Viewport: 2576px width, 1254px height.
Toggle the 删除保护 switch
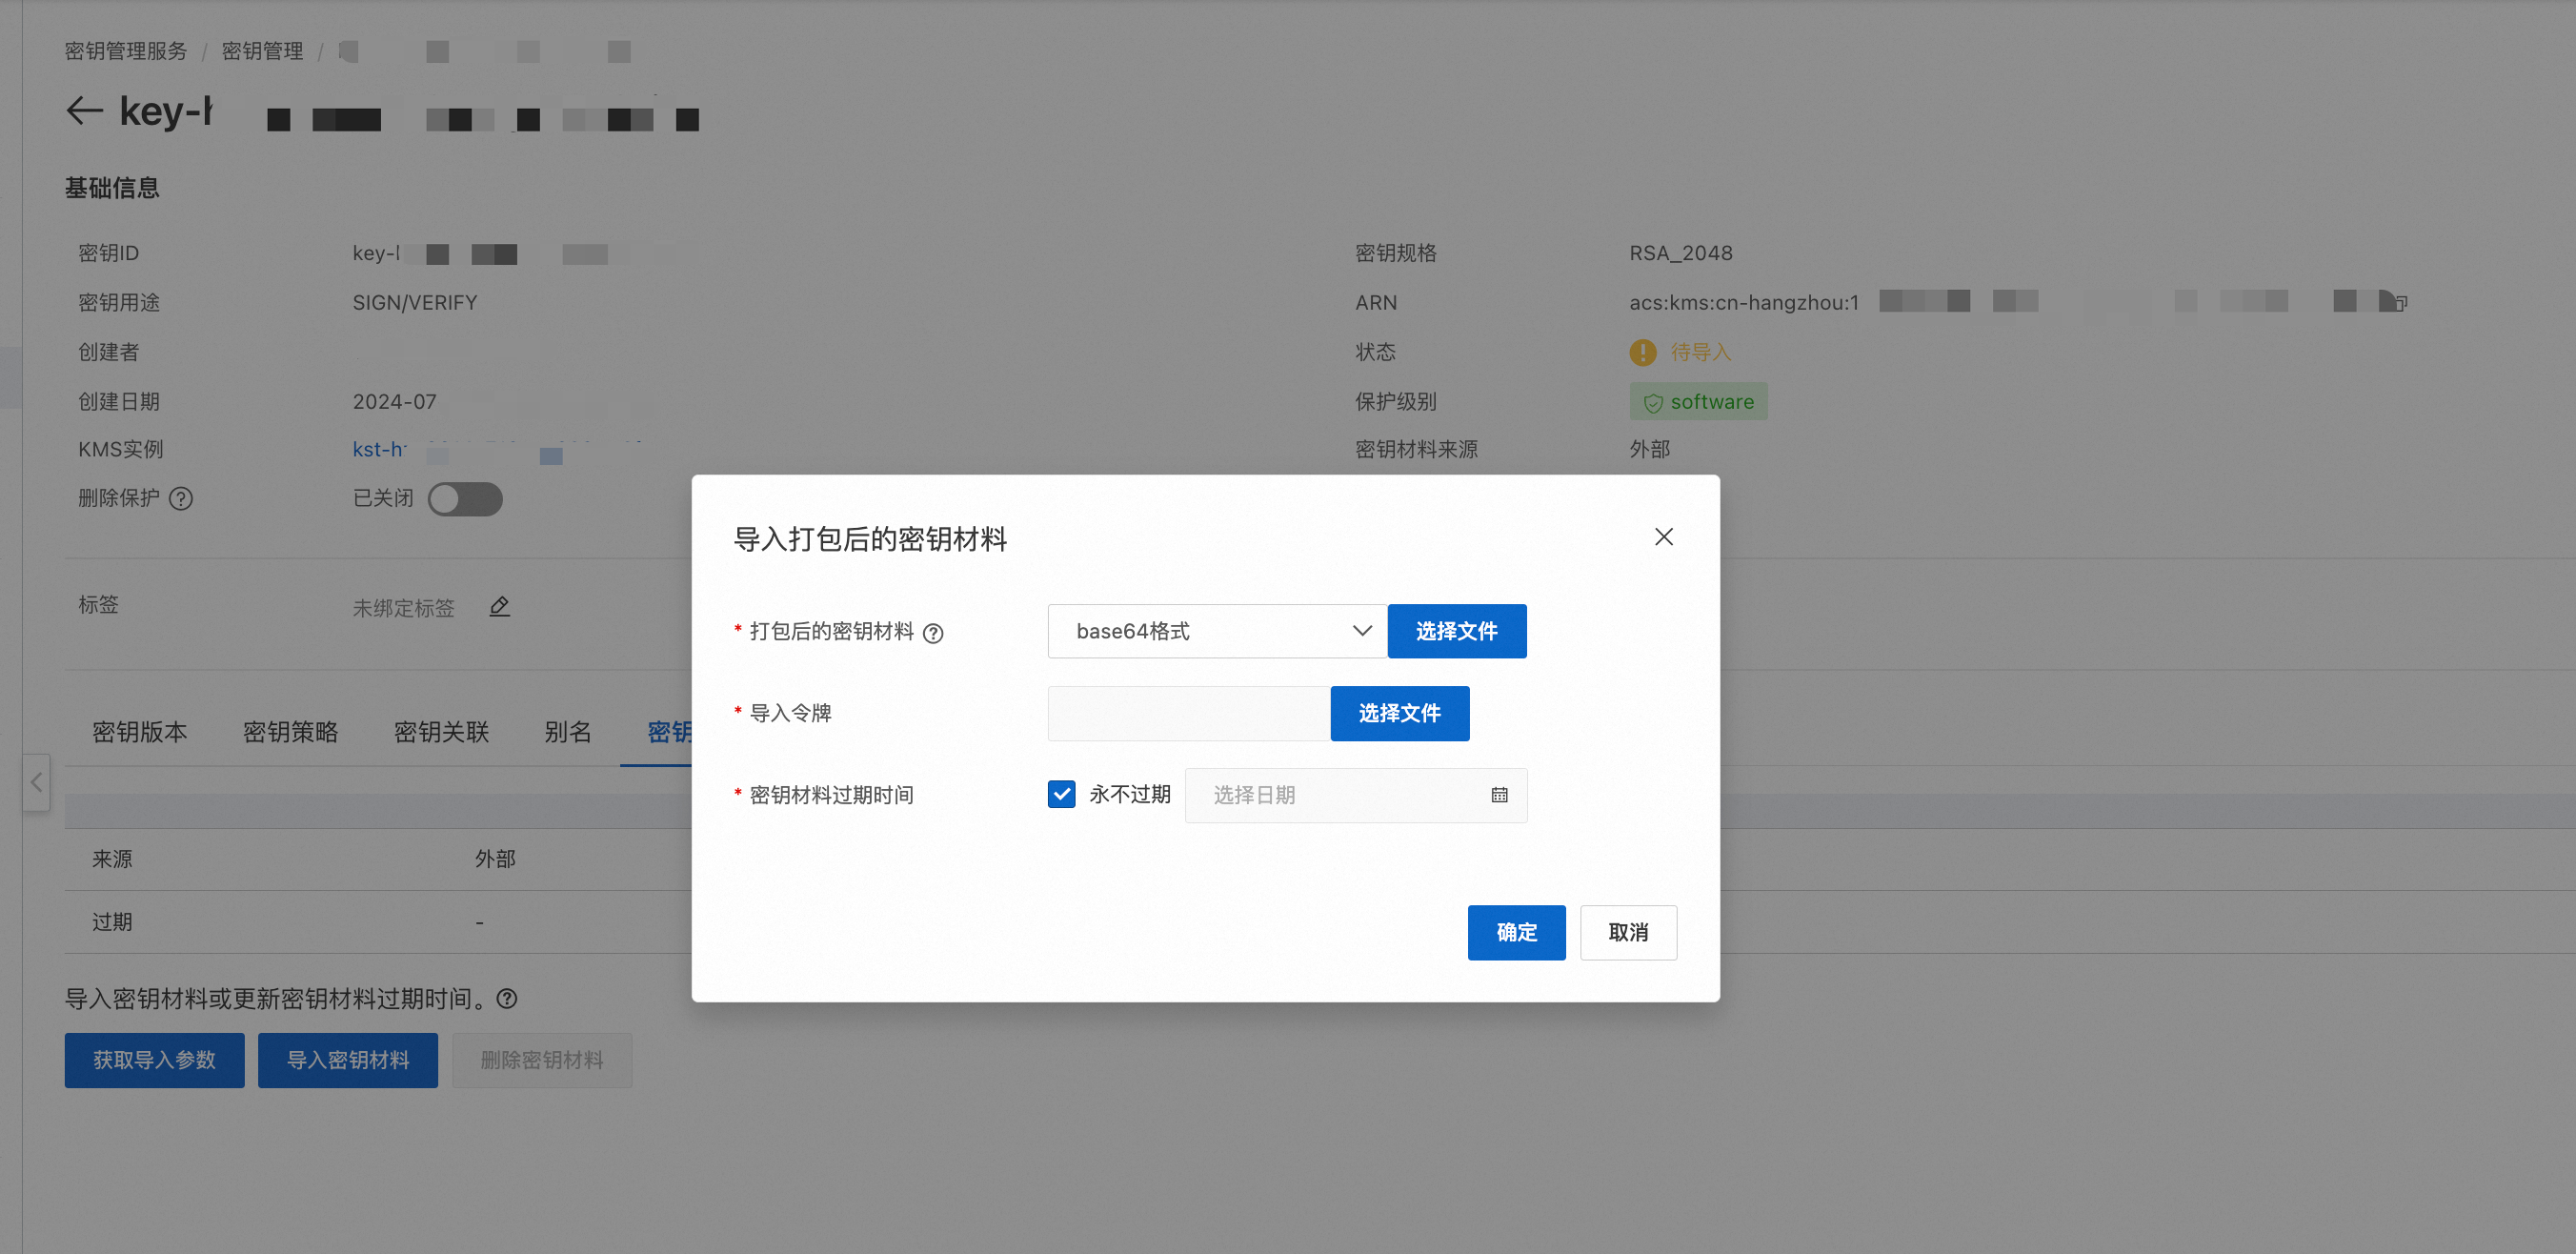coord(465,498)
